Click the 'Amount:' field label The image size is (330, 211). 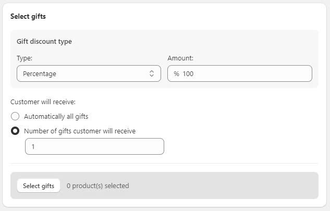(180, 59)
